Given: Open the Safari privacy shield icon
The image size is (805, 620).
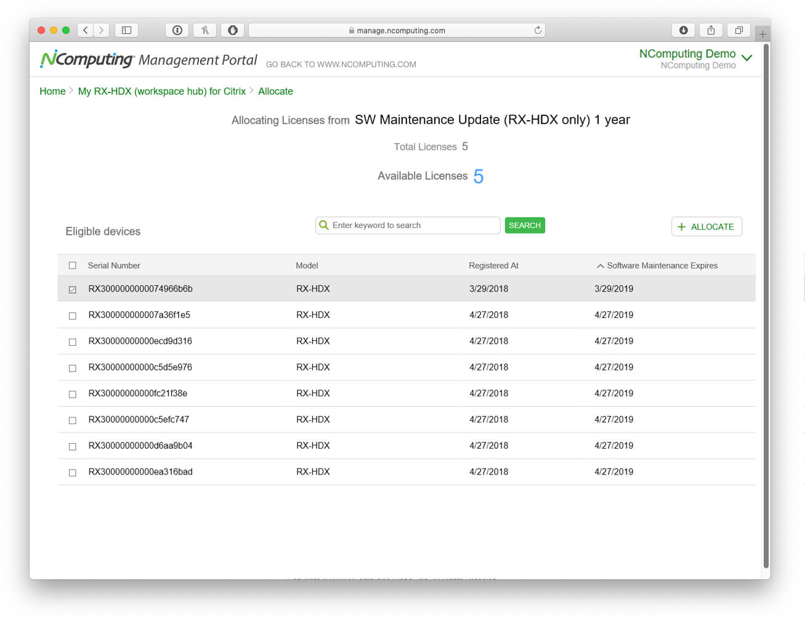Looking at the screenshot, I should tap(233, 30).
